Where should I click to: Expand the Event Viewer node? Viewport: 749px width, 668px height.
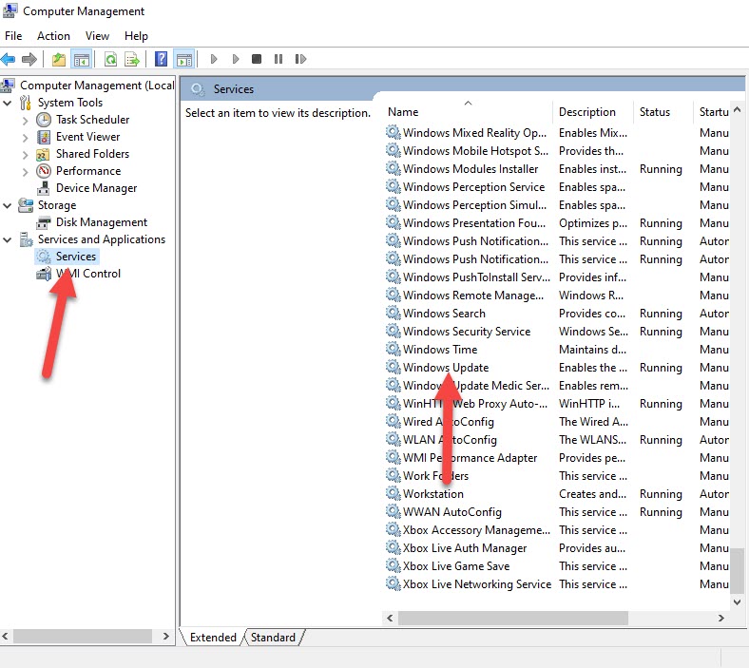[x=26, y=137]
